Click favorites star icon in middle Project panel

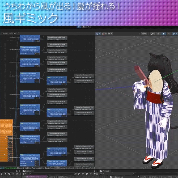(91, 174)
